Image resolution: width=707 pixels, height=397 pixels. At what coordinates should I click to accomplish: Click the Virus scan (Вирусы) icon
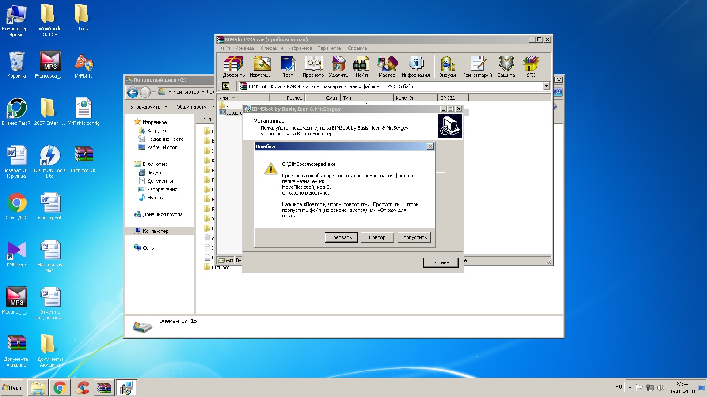447,67
